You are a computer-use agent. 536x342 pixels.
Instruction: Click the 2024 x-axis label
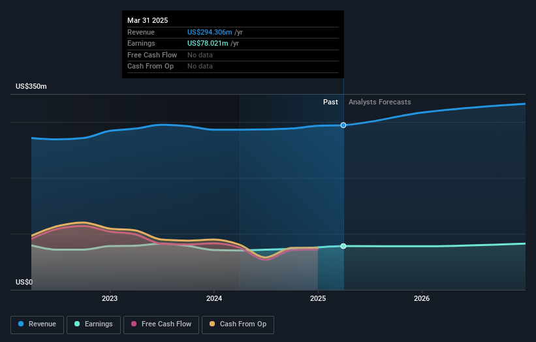(x=214, y=299)
